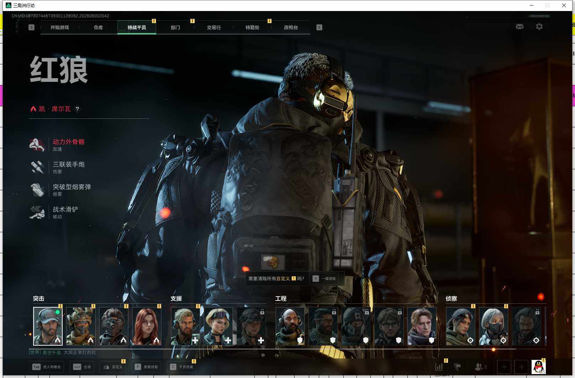Switch to the 特勤处 tab
Screen dimensions: 575x378
click(x=252, y=27)
